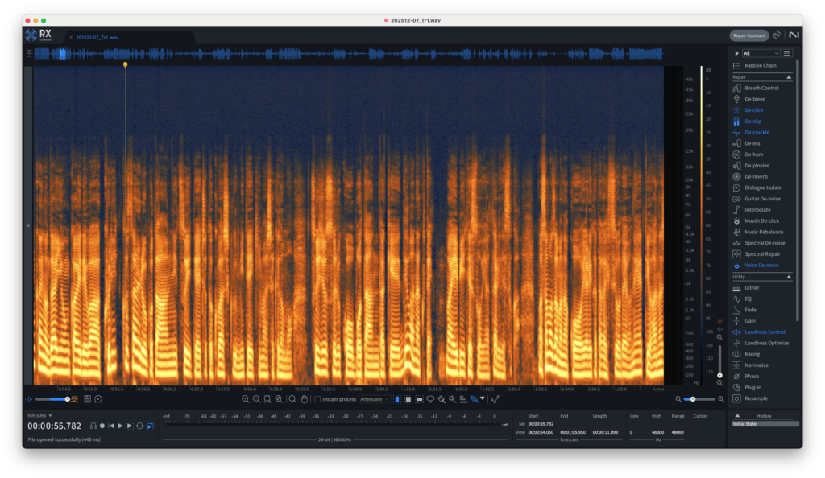Viewport: 825px width, 478px height.
Task: Collapse the Repair modules section
Action: tap(789, 77)
